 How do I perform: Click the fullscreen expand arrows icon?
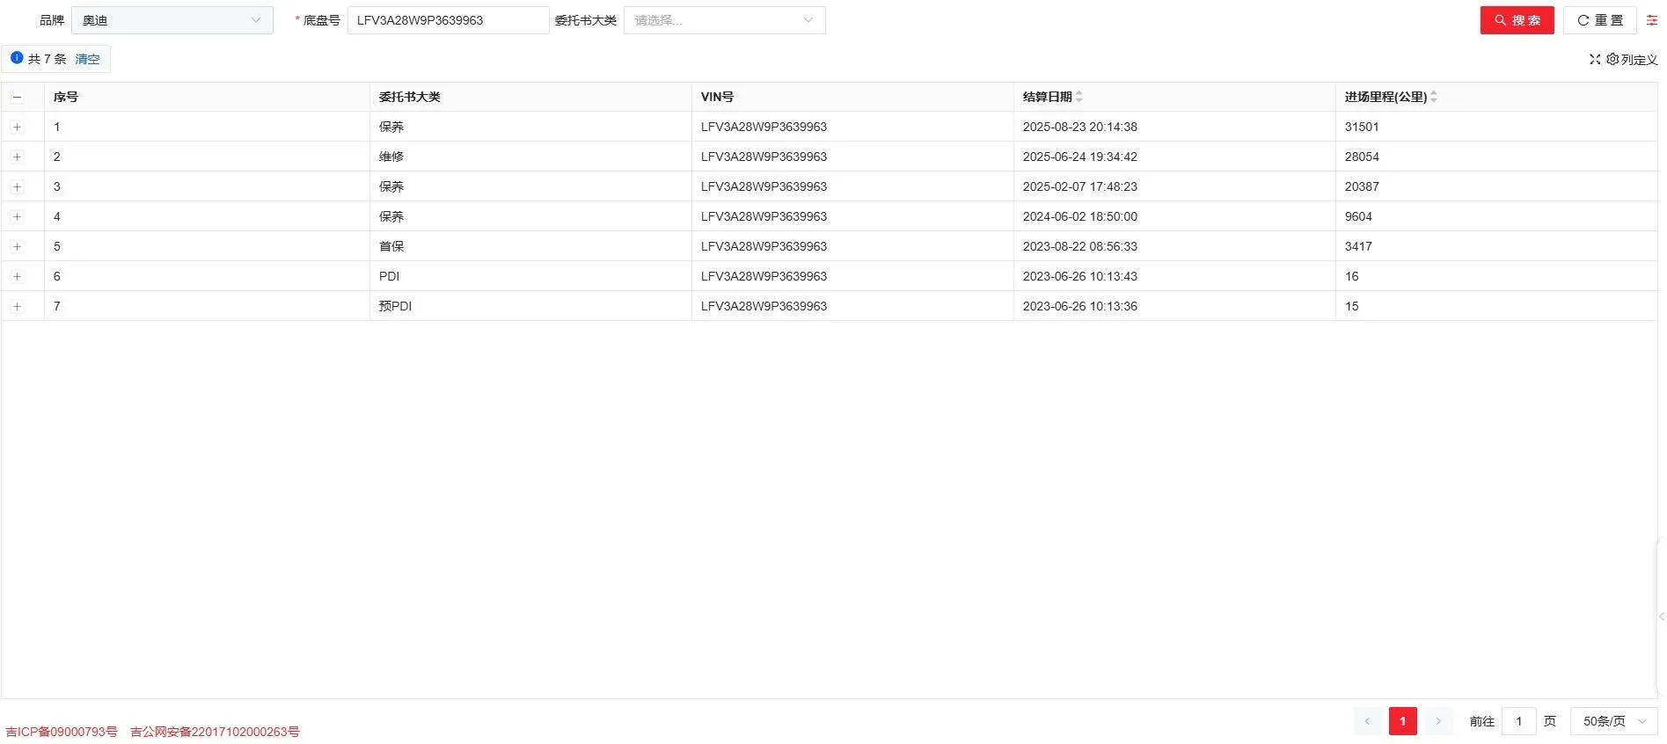point(1594,60)
